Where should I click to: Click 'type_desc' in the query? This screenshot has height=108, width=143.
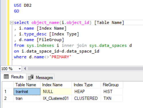click(x=35, y=34)
